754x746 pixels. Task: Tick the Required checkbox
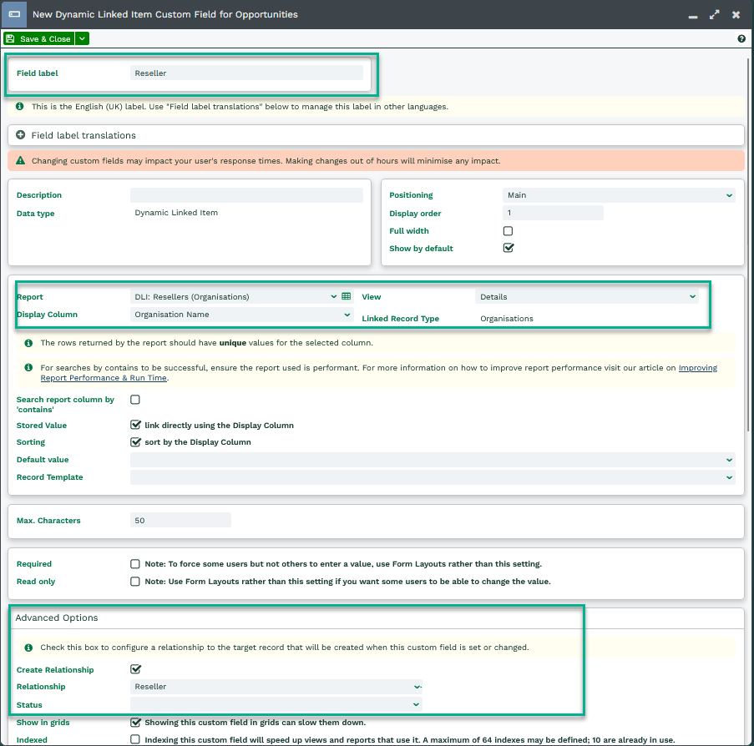[135, 564]
